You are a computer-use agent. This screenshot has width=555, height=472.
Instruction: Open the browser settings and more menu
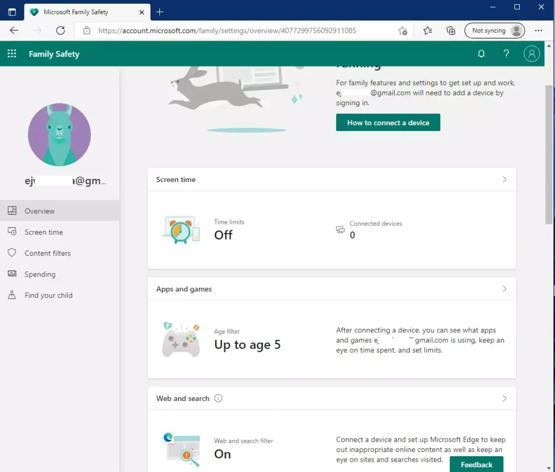tap(538, 31)
